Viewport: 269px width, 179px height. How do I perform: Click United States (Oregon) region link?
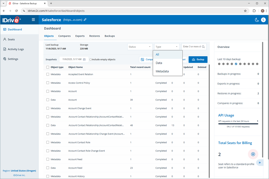(23, 171)
